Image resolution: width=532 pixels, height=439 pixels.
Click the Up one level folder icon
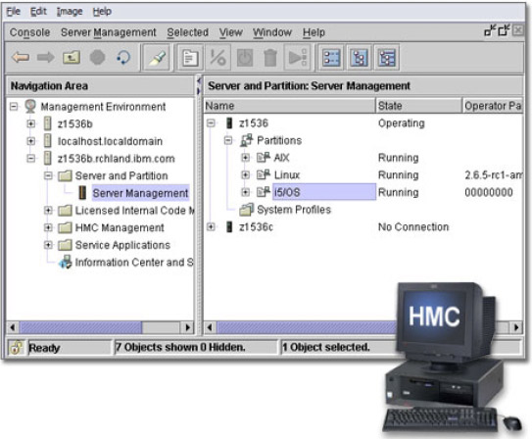pos(72,57)
